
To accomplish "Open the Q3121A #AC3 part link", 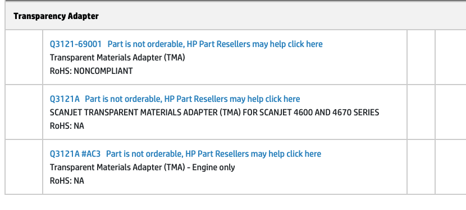I will click(x=75, y=154).
